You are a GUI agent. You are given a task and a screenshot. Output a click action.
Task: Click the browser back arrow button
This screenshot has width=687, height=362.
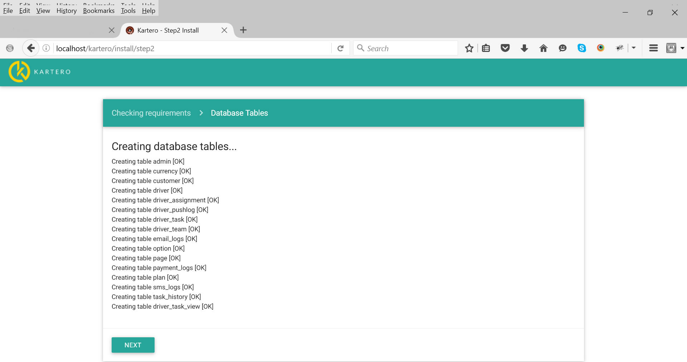coord(31,48)
